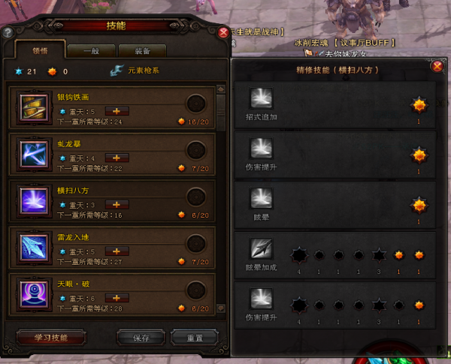This screenshot has width=451, height=364.
Task: Toggle the round slot beside 银钩铁画
Action: 196,104
